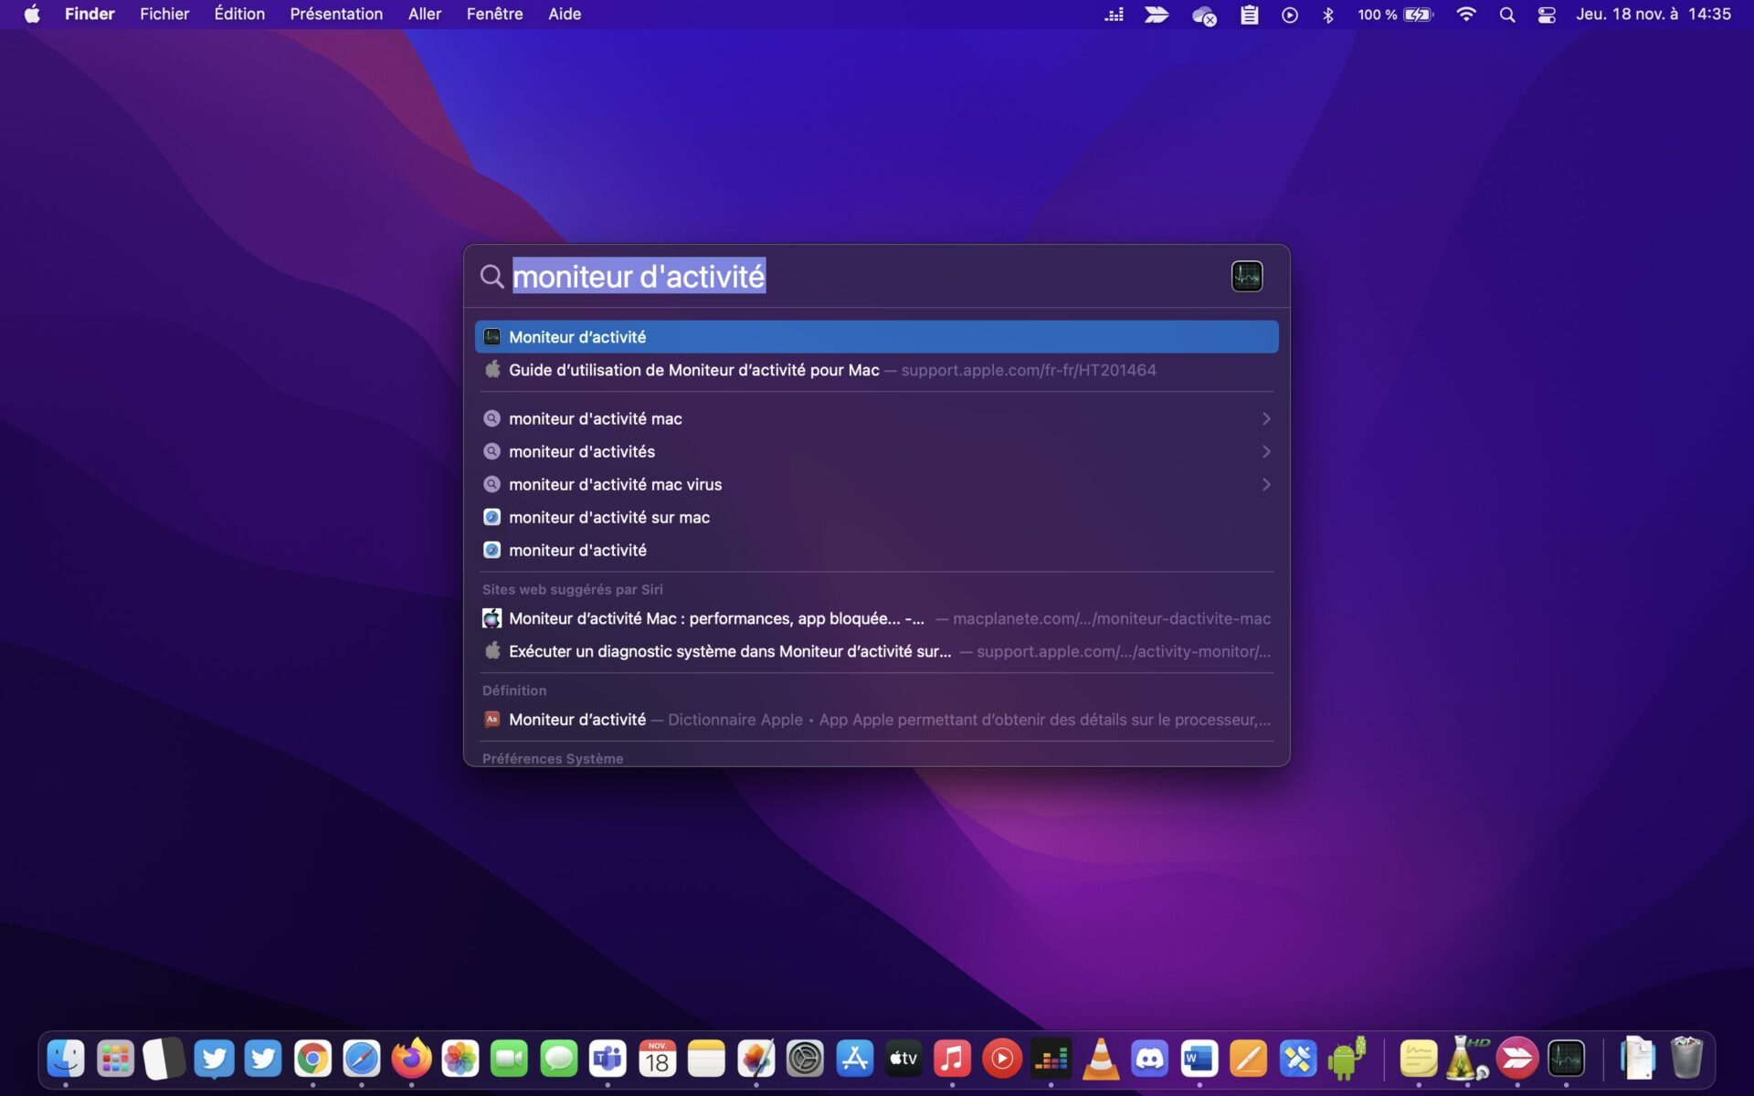Open "Exécuter un diagnostic système" support result
This screenshot has height=1096, width=1754.
[876, 651]
